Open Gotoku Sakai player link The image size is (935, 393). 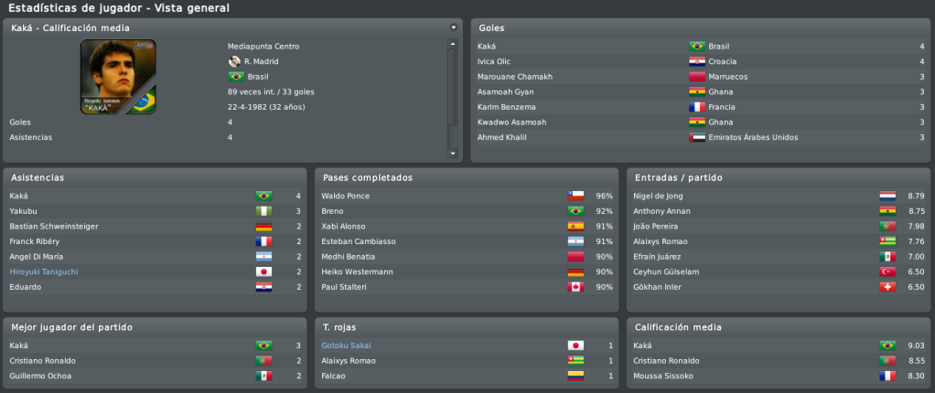click(346, 345)
